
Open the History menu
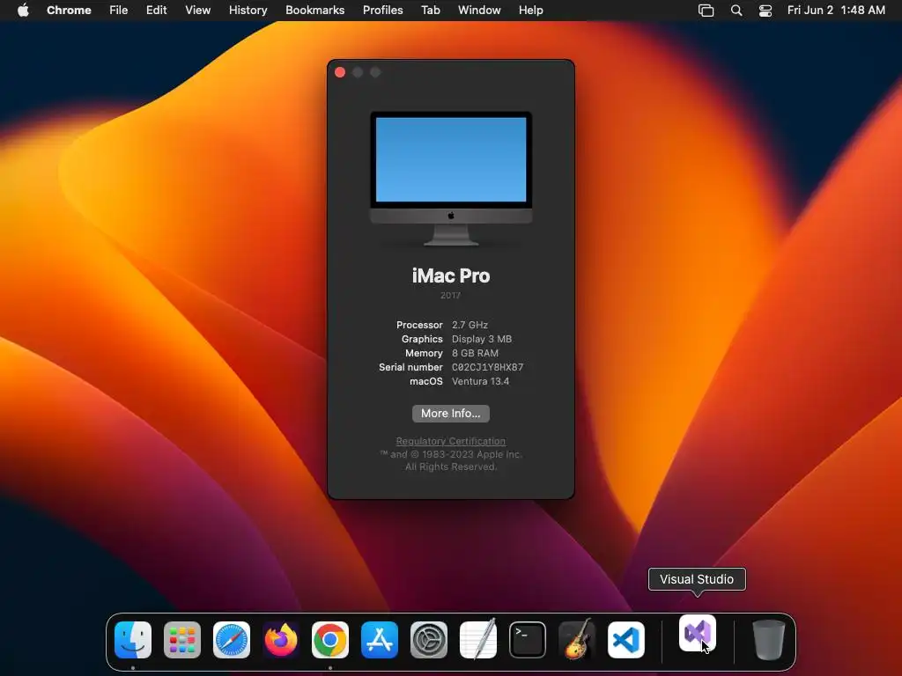pyautogui.click(x=248, y=11)
